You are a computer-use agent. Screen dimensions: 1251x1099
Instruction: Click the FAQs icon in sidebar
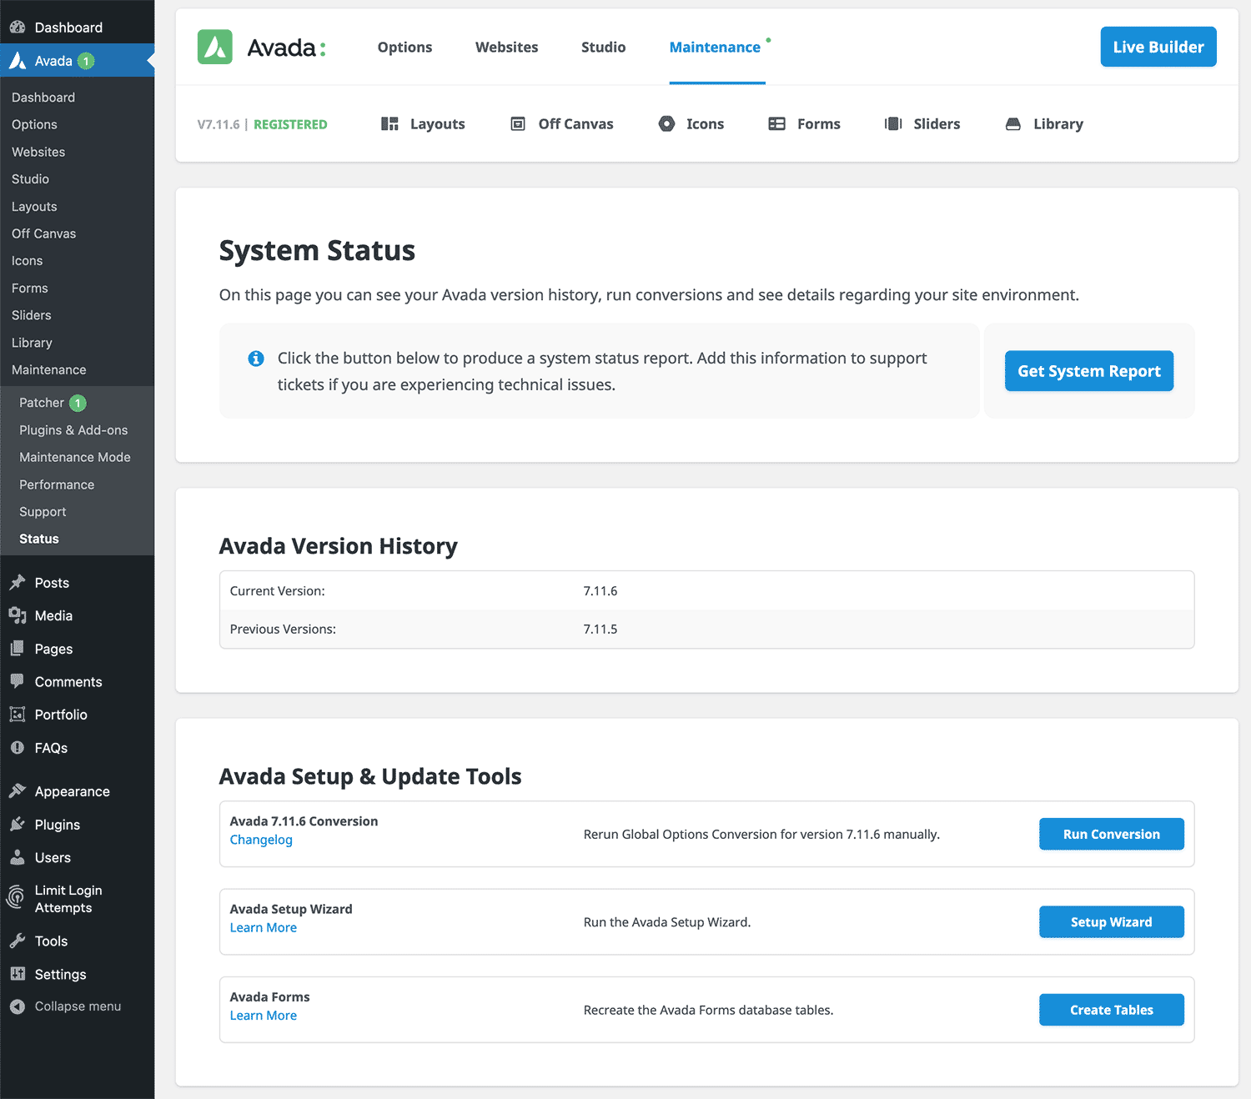[x=18, y=747]
